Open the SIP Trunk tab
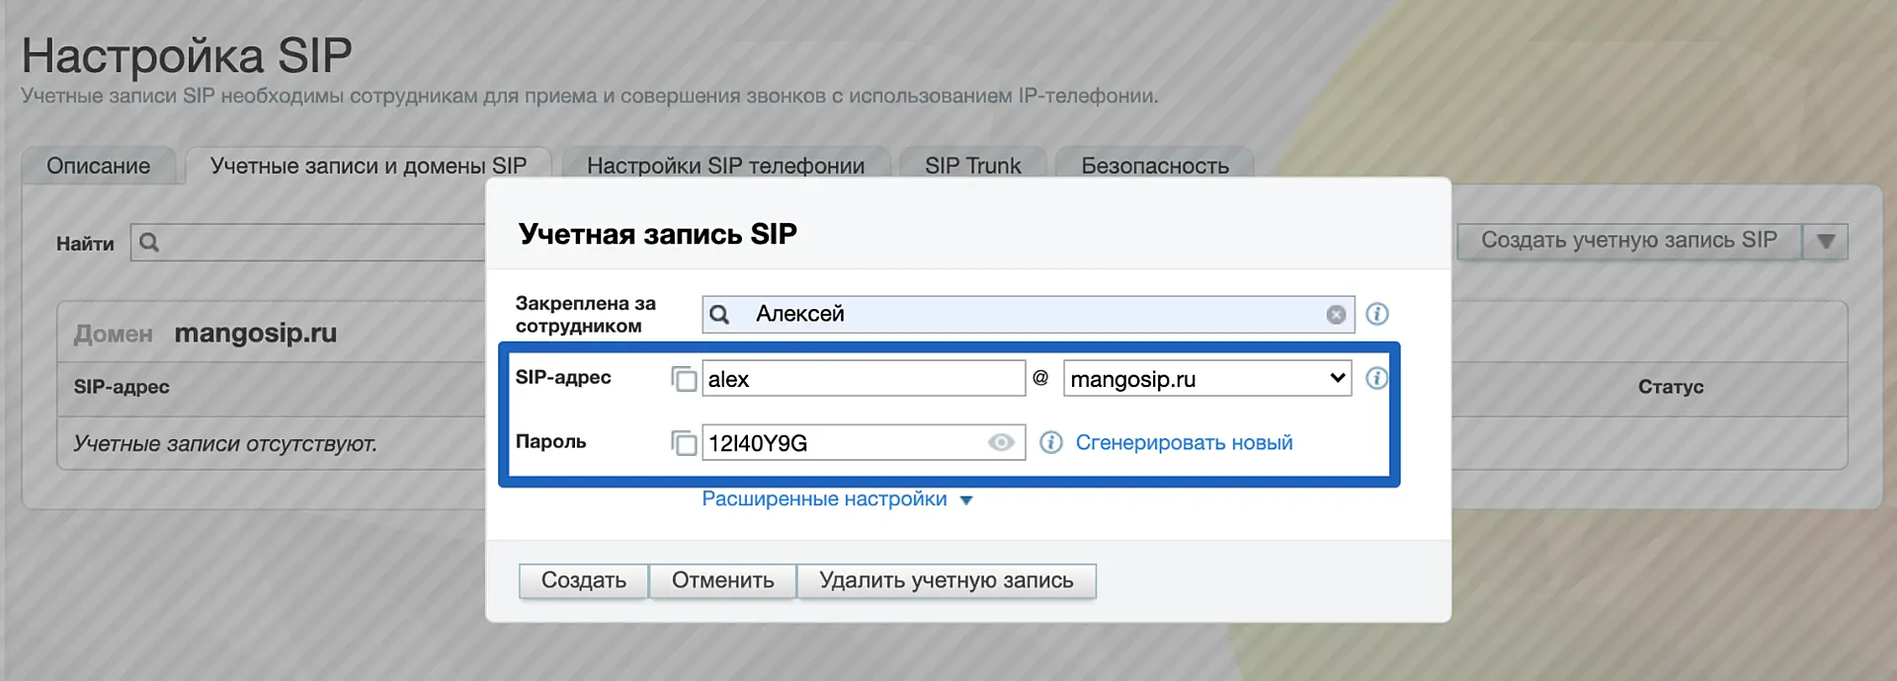 (x=972, y=166)
